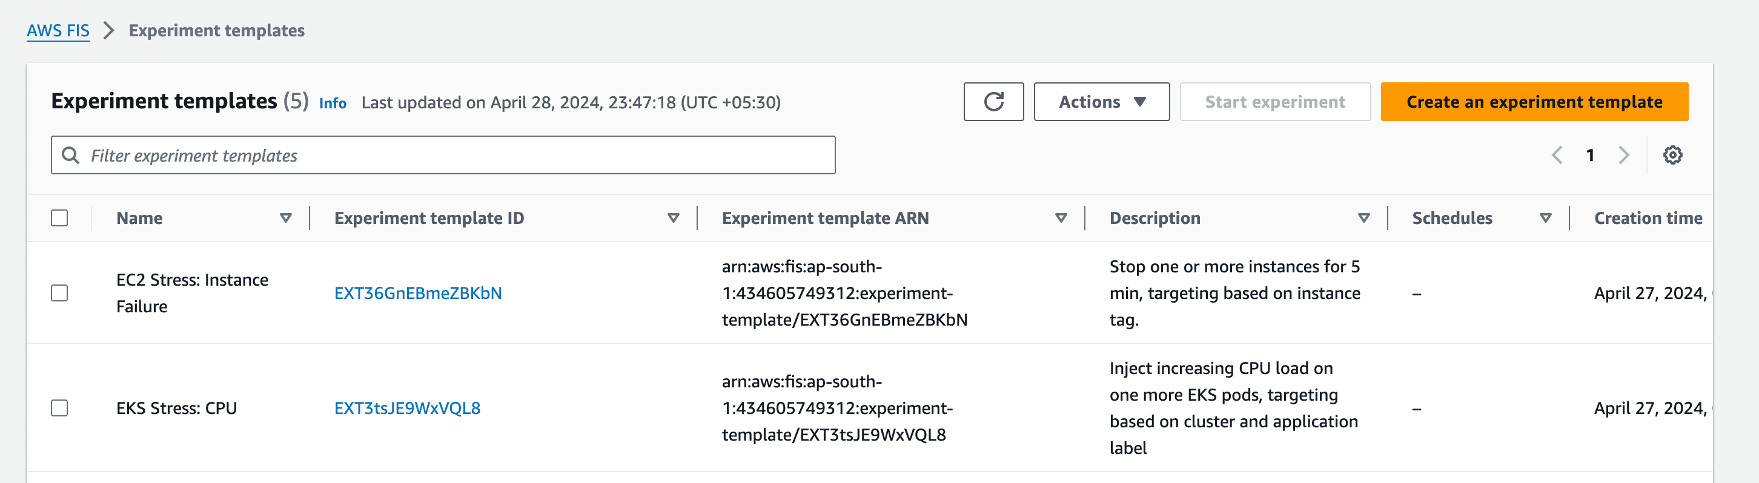Sort by Description column arrow
This screenshot has width=1759, height=483.
1363,218
